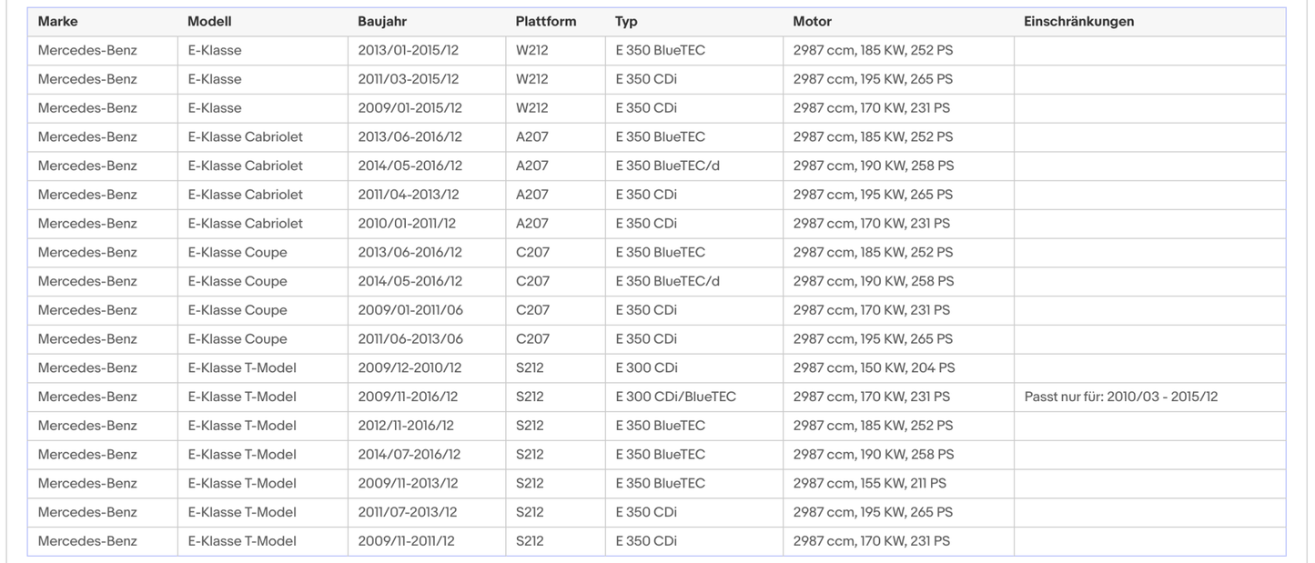This screenshot has height=563, width=1315.
Task: Click the Motor column header
Action: [812, 22]
